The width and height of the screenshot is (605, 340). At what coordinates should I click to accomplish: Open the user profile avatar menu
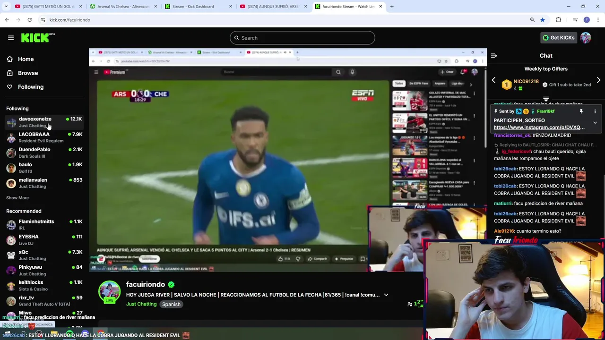(x=586, y=38)
